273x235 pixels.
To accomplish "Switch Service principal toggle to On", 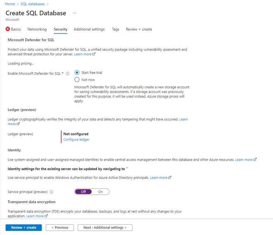I will coord(101,192).
